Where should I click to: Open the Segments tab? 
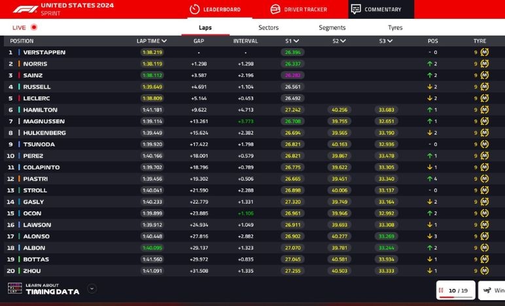point(332,27)
